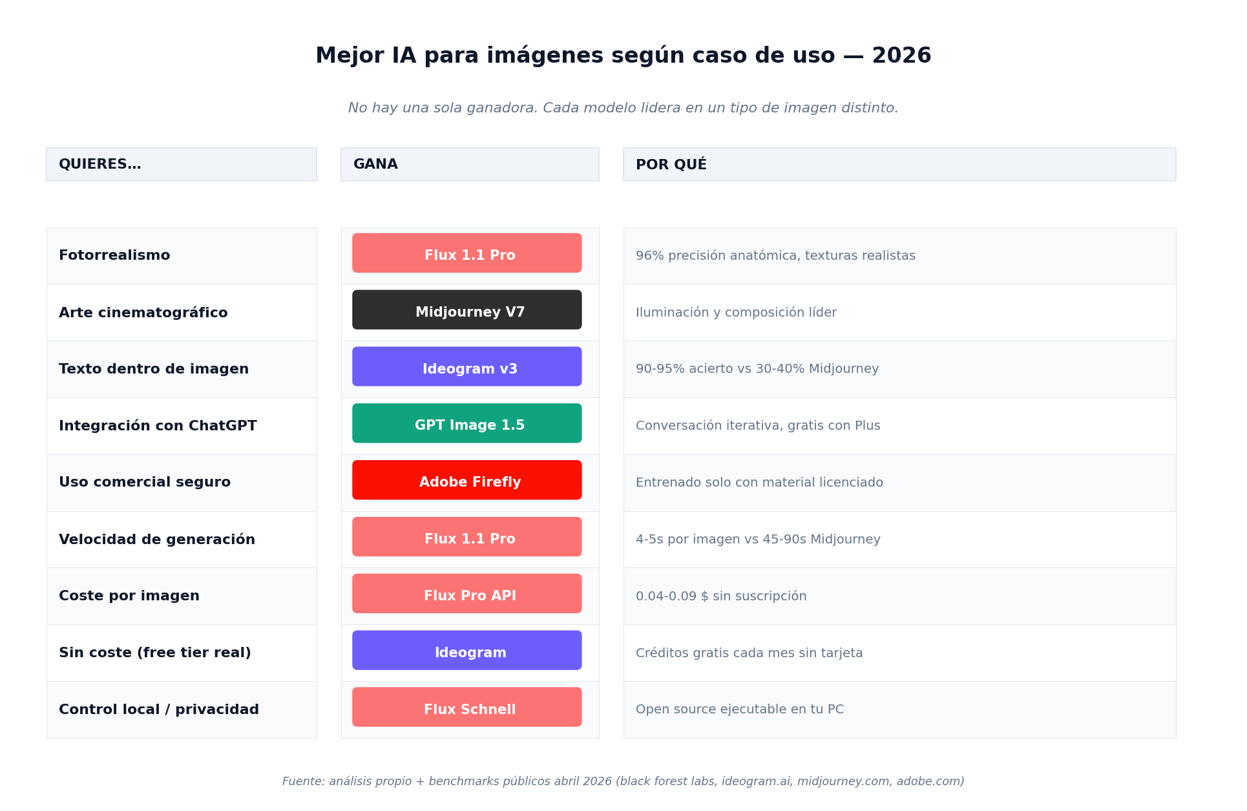Click '0.04-0.09 $ sin suscripción'
The image size is (1247, 811).
[x=721, y=596]
